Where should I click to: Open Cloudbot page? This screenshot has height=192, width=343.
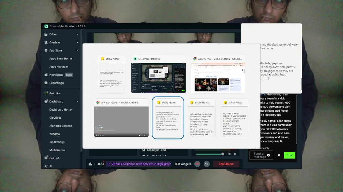55,118
